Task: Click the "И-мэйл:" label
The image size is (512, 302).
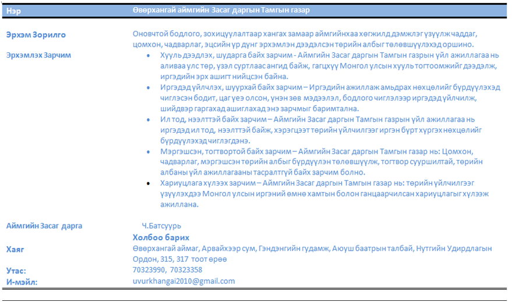Action: (22, 282)
